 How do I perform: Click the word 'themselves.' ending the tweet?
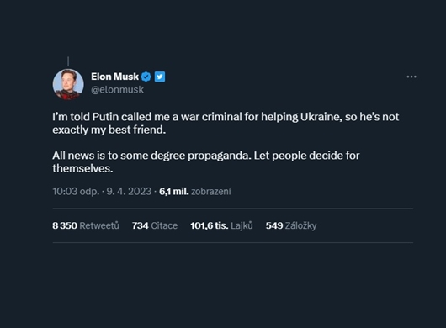click(x=82, y=168)
